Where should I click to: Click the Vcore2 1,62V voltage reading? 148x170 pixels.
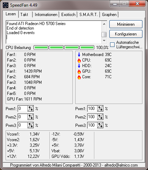point(23,140)
